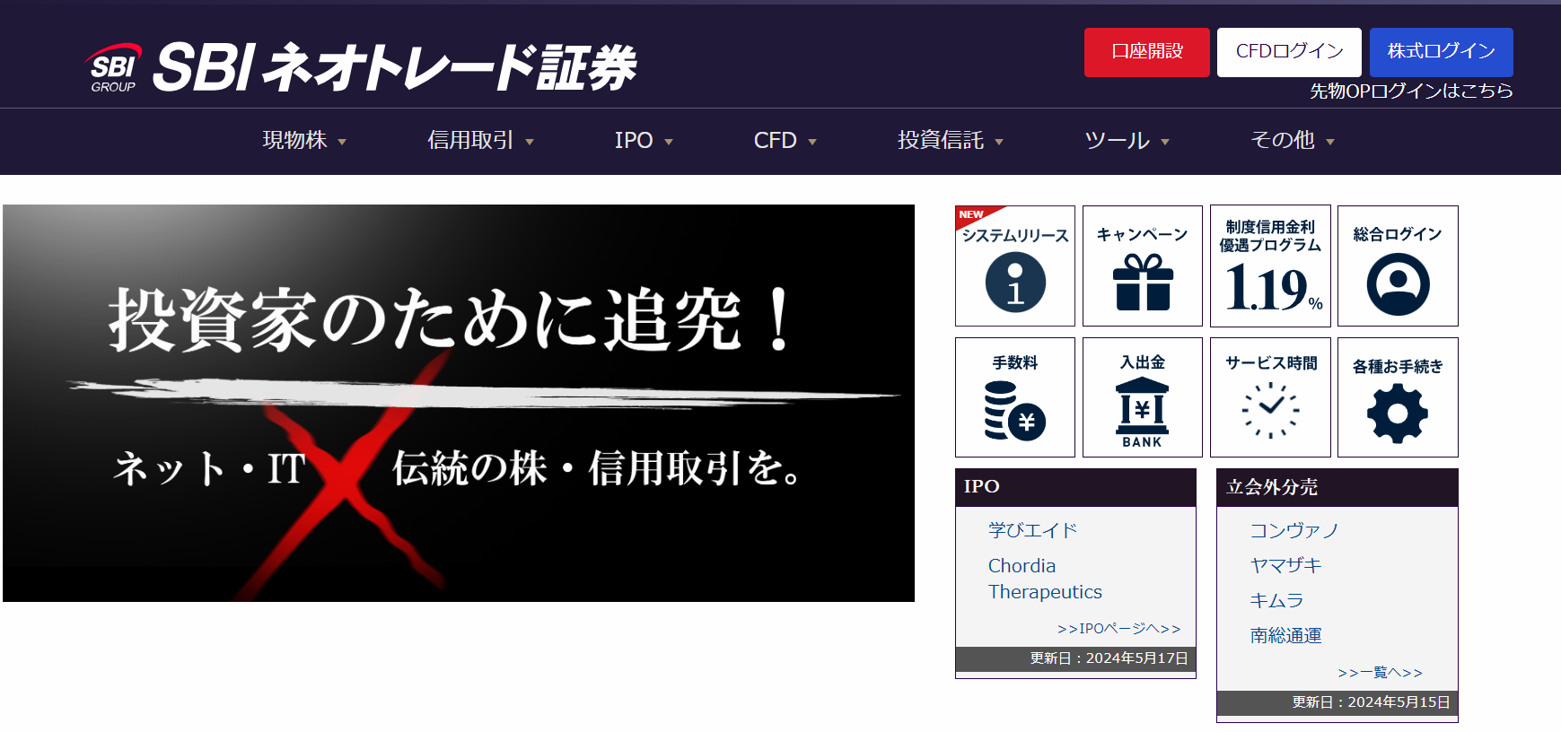Go to >>一覧へ>> link
Viewport: 1561px width, 732px height.
(1380, 673)
